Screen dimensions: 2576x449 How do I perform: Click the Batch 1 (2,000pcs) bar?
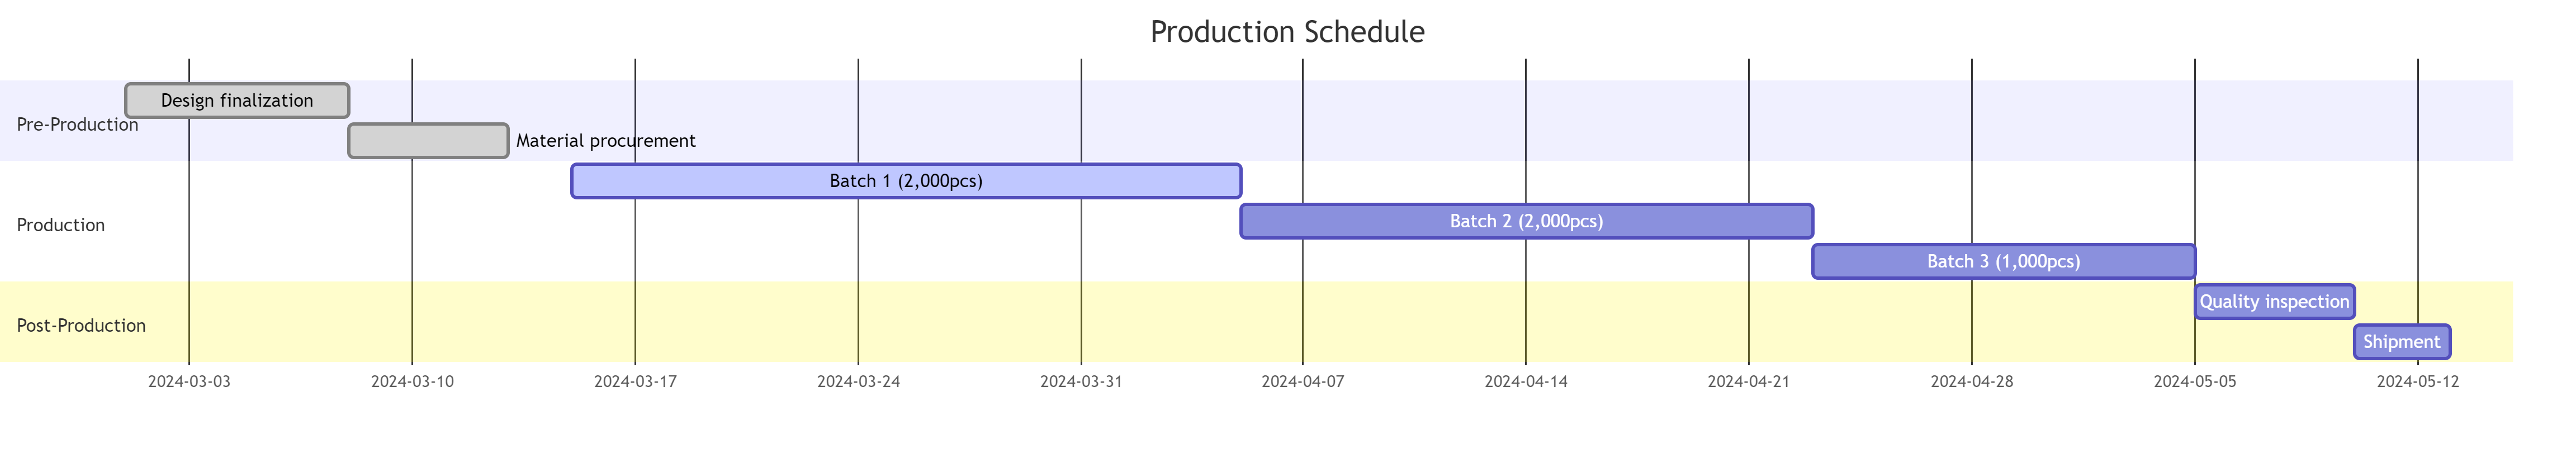906,181
